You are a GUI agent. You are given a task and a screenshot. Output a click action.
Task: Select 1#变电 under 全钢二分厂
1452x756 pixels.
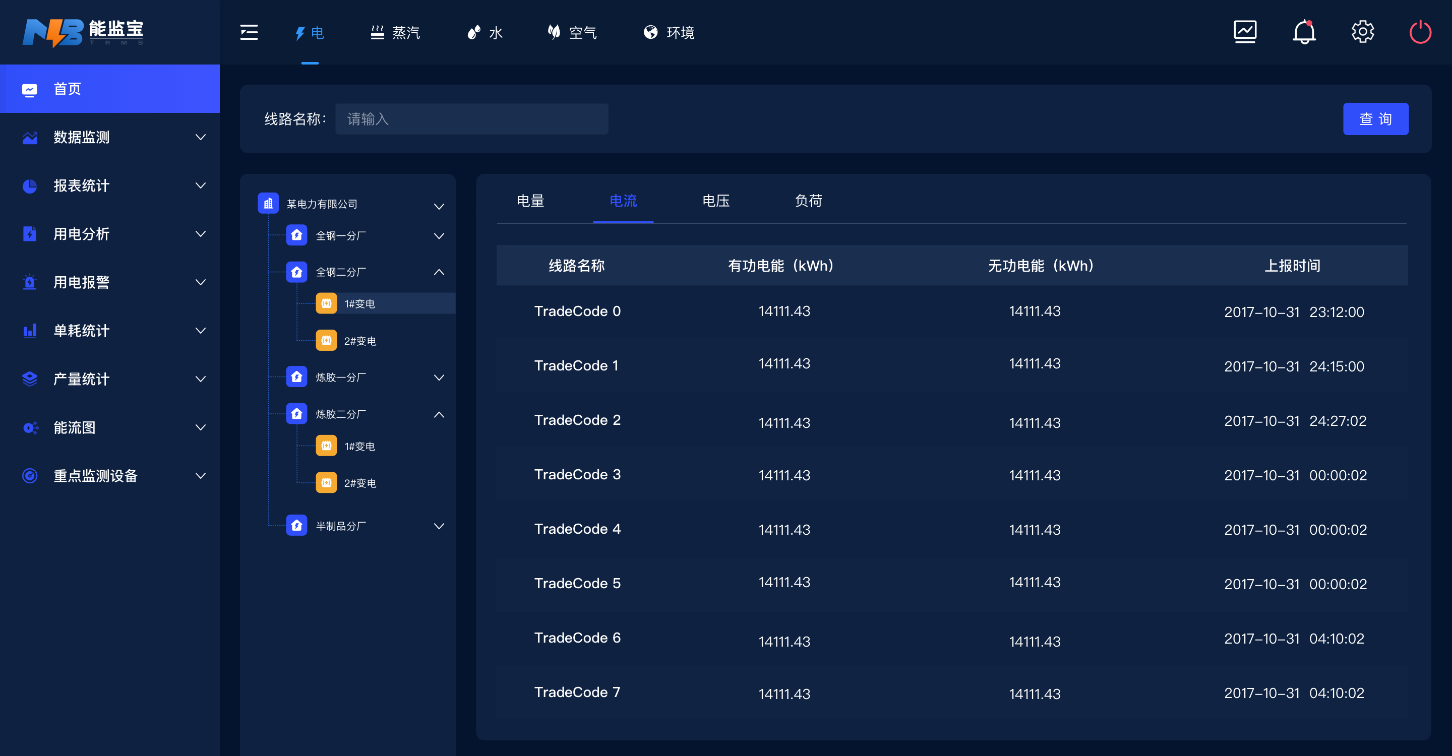pos(359,303)
